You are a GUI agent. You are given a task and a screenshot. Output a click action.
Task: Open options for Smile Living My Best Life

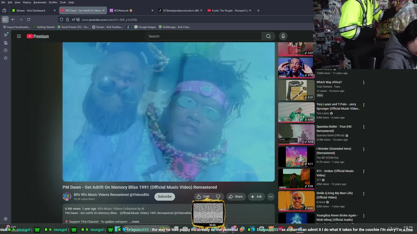tap(364, 193)
